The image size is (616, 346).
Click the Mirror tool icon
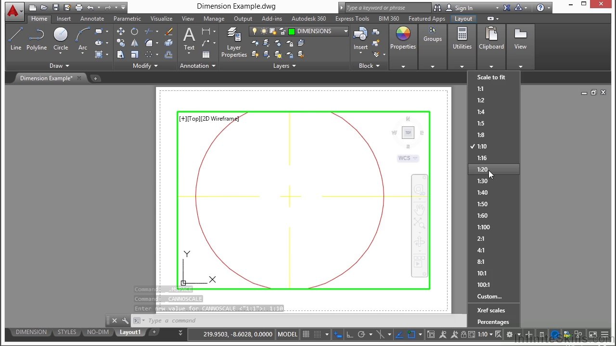tap(135, 43)
